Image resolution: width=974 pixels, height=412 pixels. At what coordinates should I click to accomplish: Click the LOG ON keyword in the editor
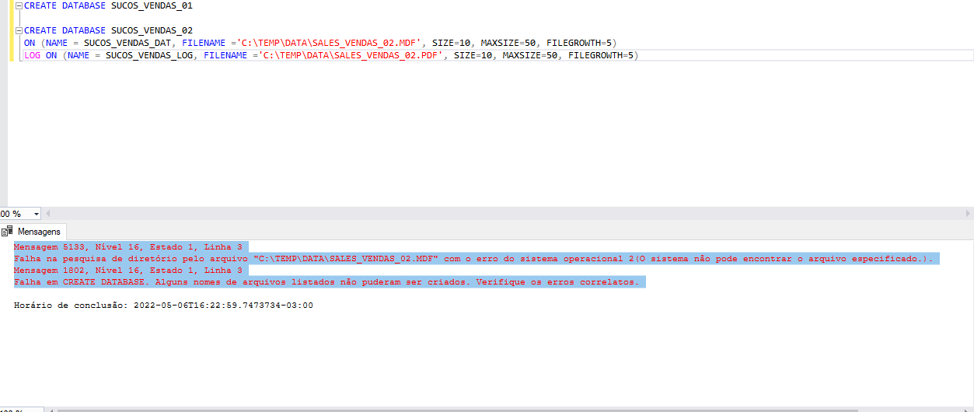(40, 55)
